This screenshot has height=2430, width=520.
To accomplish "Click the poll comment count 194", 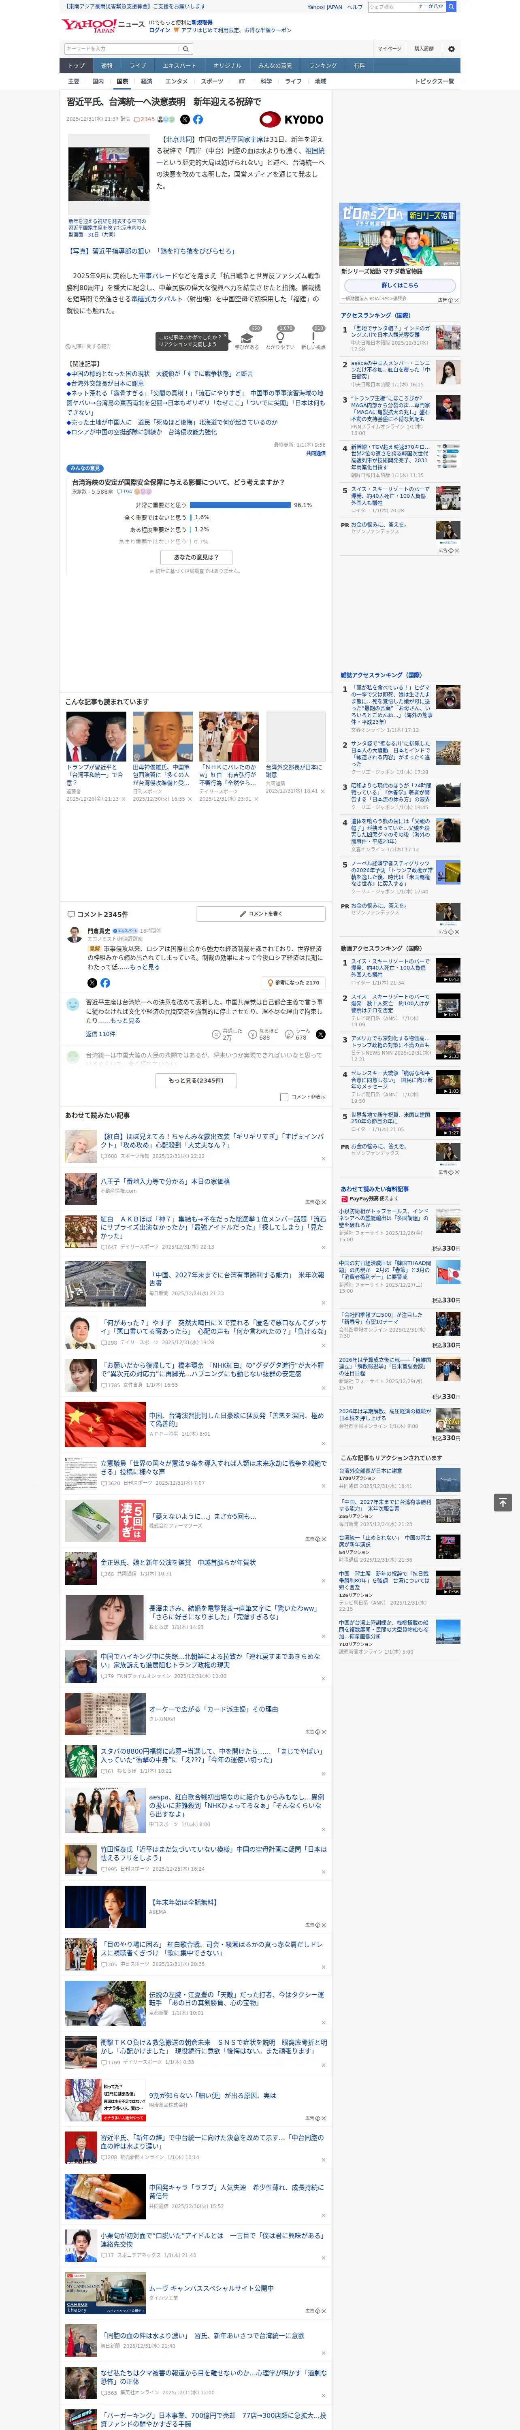I will click(x=125, y=492).
